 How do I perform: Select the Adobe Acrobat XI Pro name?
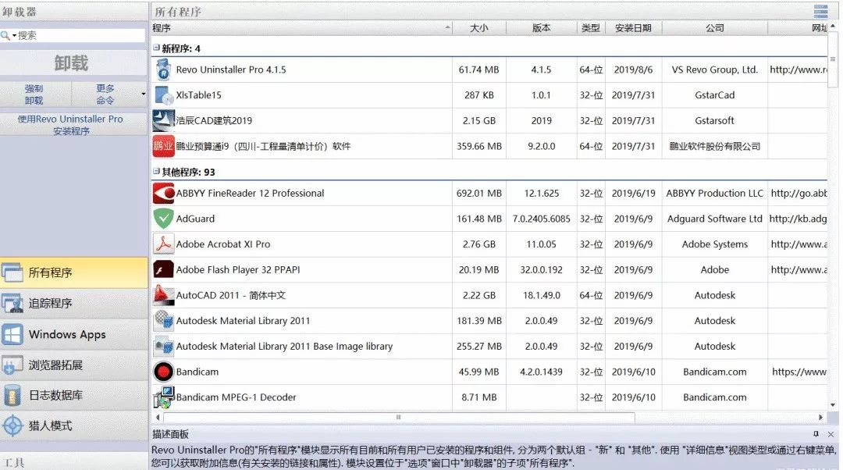[223, 244]
